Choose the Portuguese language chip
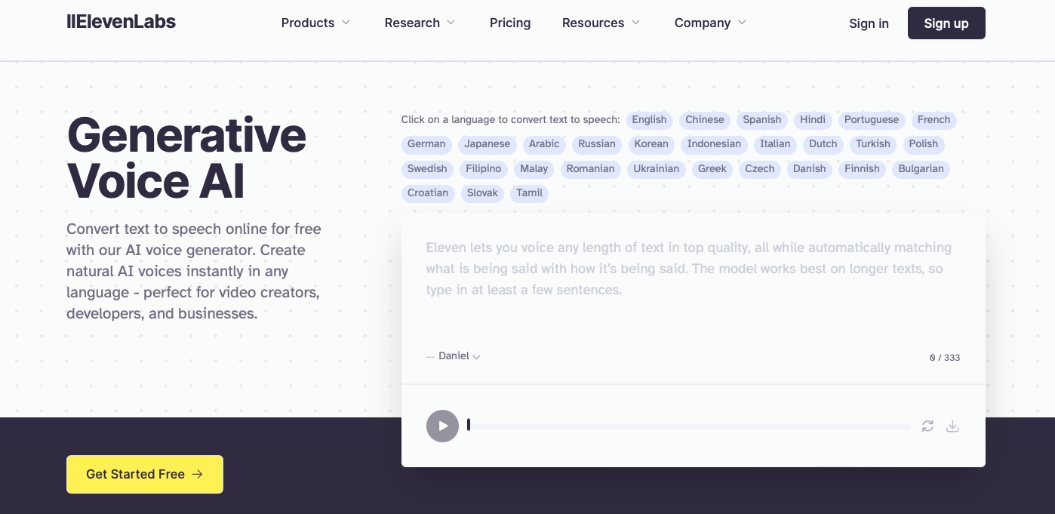 872,120
